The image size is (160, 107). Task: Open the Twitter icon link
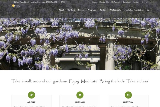point(147,2)
